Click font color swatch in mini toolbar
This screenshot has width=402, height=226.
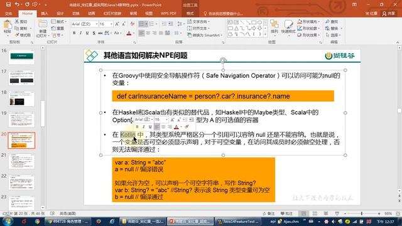[176, 127]
